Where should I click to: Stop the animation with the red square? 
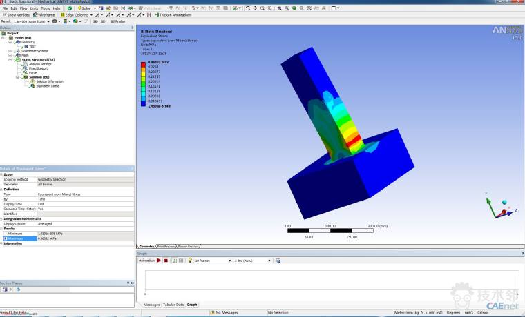pos(166,260)
